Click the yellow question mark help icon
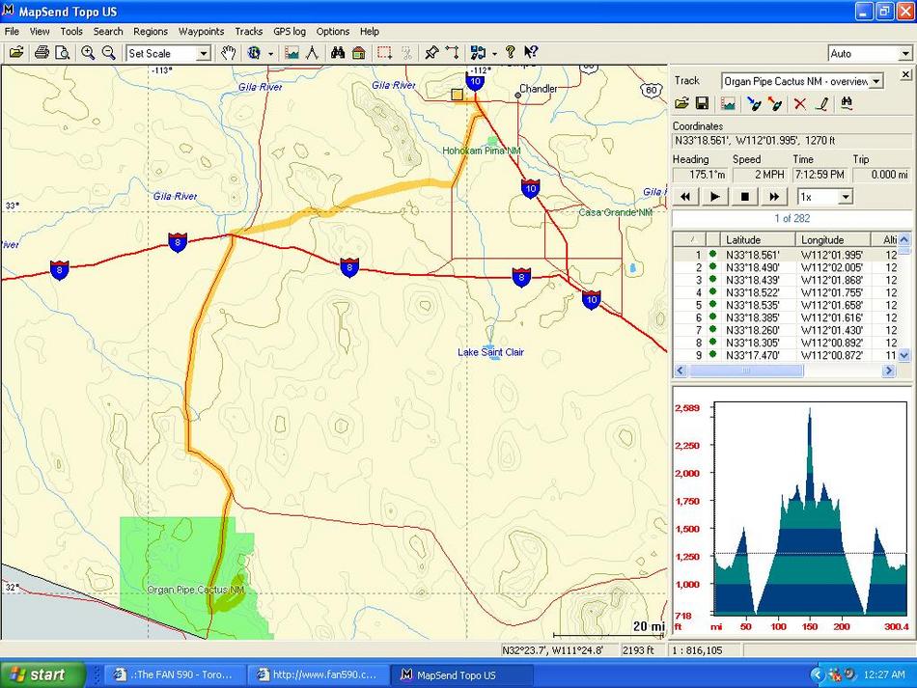 [x=511, y=53]
